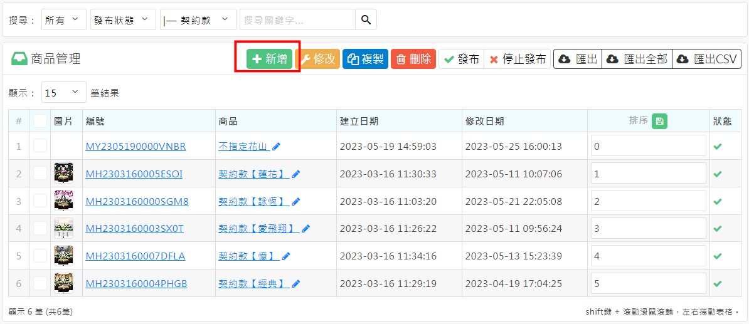
Task: Sort table by 建立日期 column header
Action: tap(359, 122)
